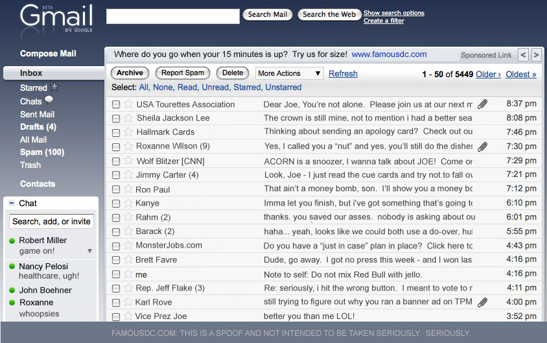The height and width of the screenshot is (343, 547).
Task: View All Mail
Action: (34, 139)
